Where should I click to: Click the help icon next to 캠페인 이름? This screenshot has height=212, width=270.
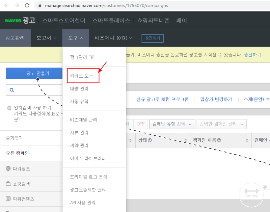219,140
